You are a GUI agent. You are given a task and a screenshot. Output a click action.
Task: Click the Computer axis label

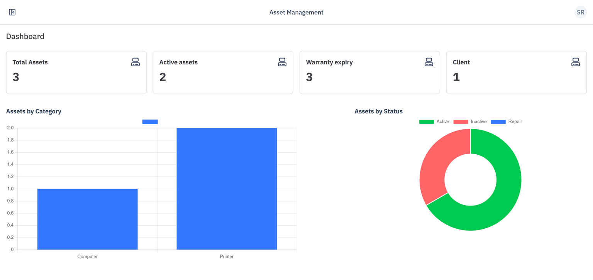click(x=88, y=256)
